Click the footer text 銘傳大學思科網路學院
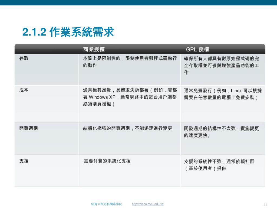The width and height of the screenshot is (277, 208). coord(107,204)
